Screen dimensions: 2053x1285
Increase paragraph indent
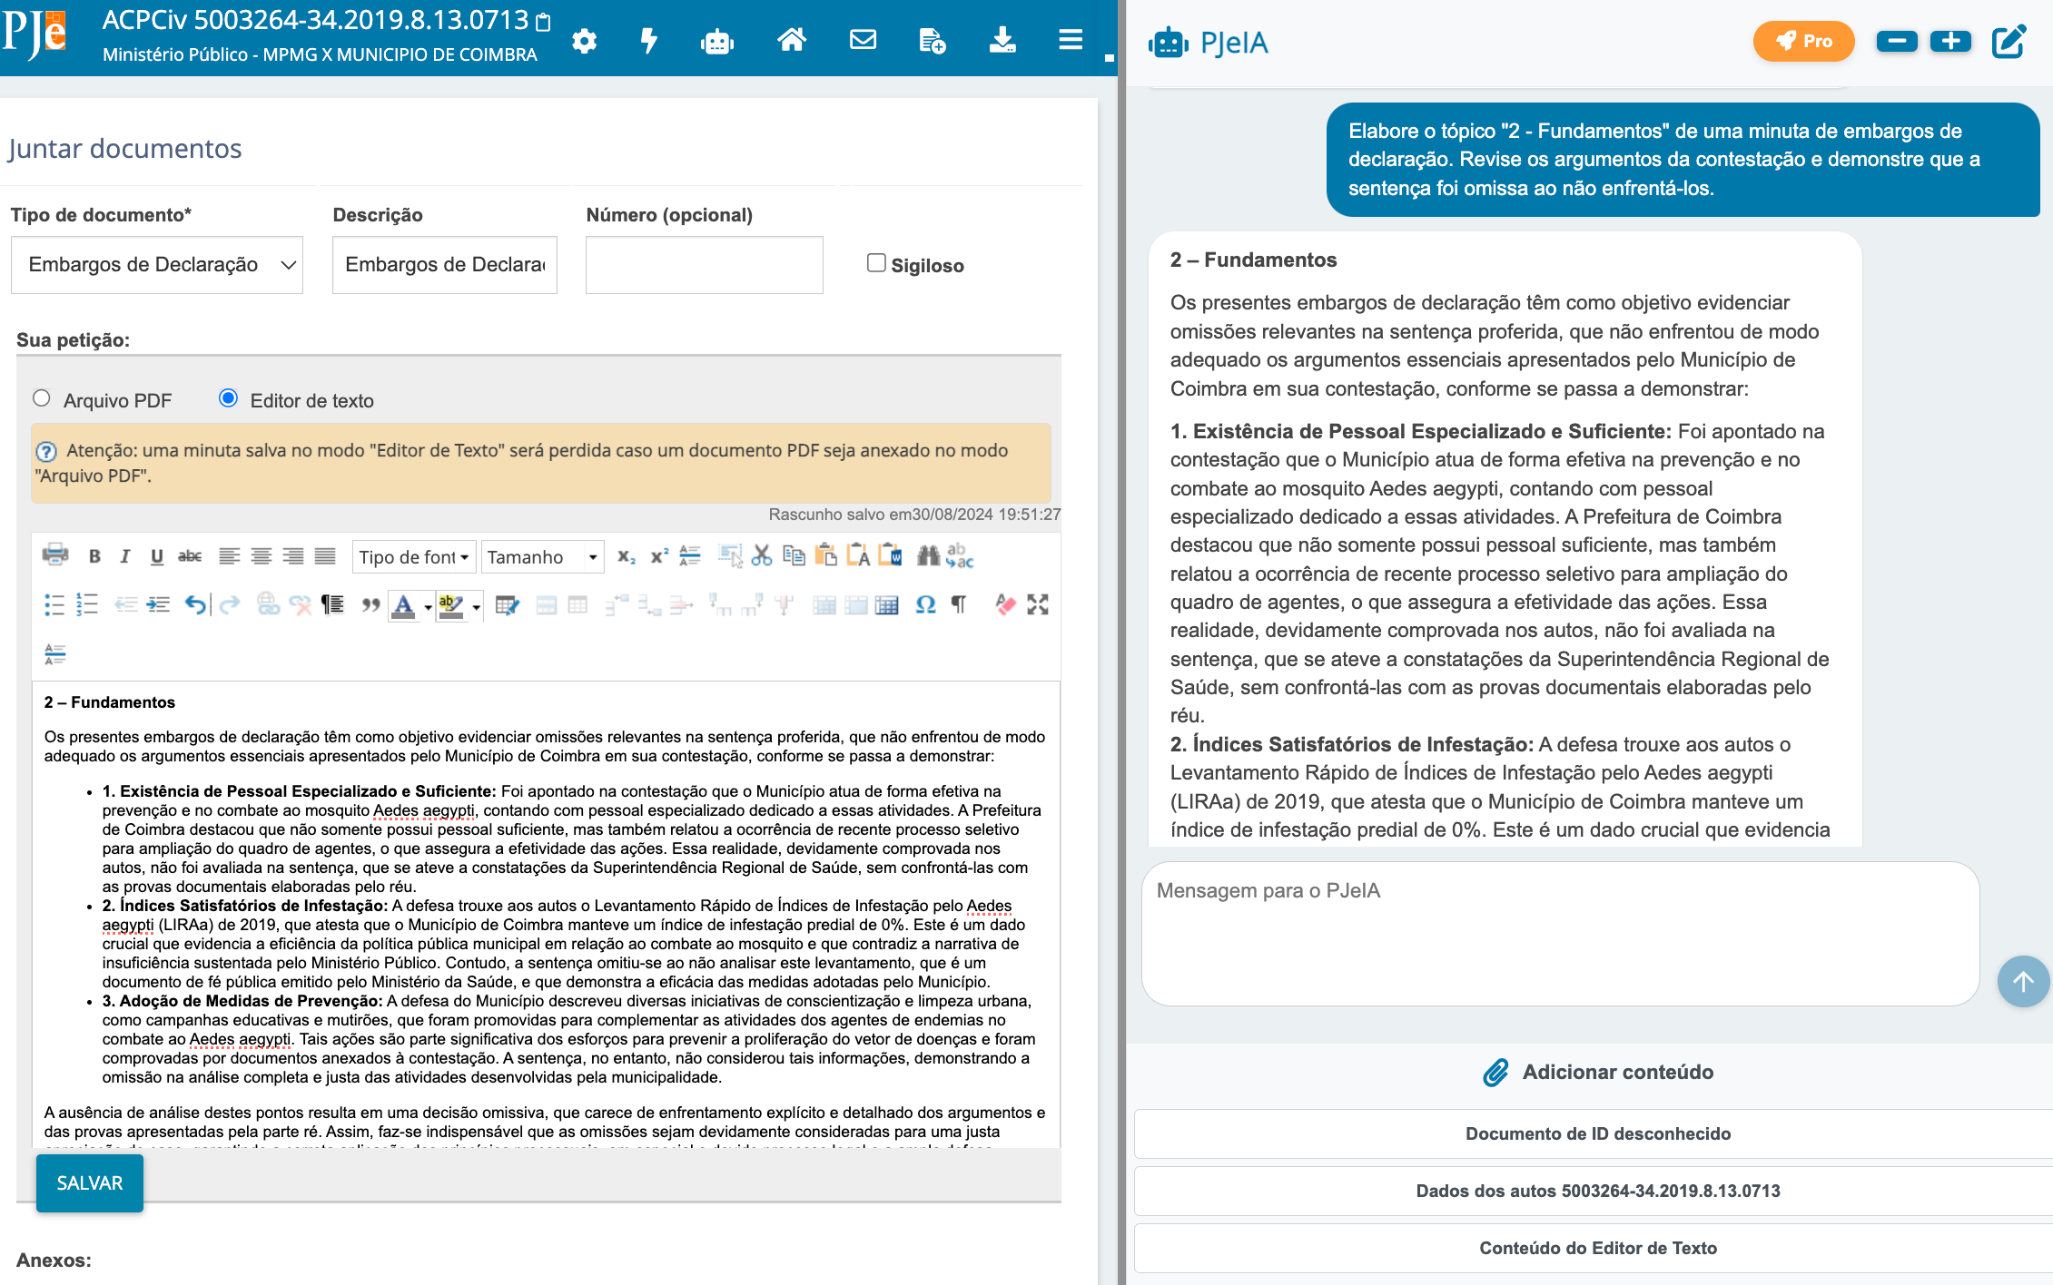tap(158, 604)
